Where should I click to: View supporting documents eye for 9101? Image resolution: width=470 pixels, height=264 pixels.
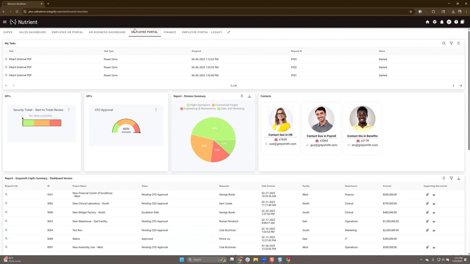click(434, 195)
